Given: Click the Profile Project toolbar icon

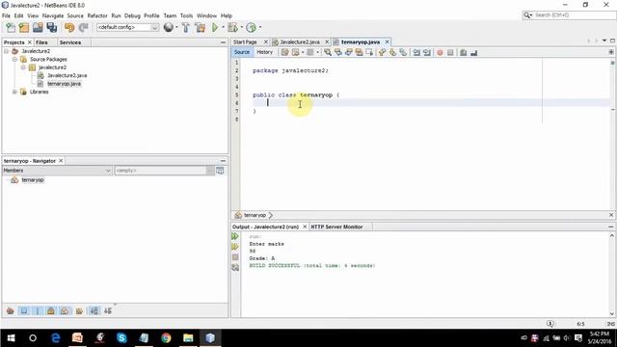Looking at the screenshot, I should click(251, 27).
